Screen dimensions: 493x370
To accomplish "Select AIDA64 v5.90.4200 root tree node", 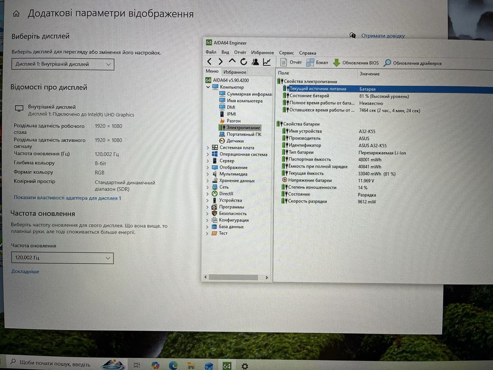I will (227, 80).
